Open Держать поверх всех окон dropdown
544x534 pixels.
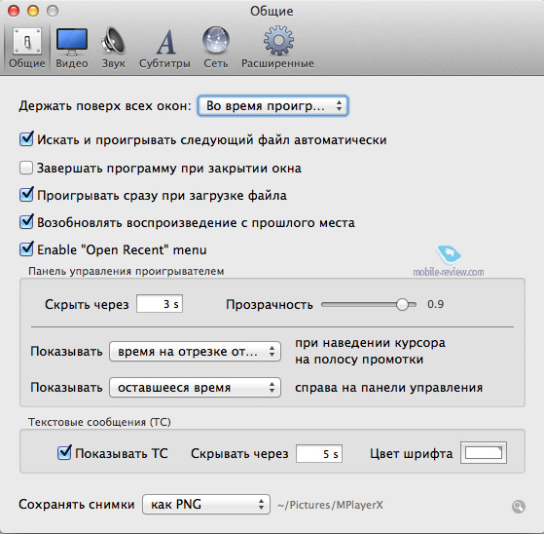pyautogui.click(x=272, y=106)
